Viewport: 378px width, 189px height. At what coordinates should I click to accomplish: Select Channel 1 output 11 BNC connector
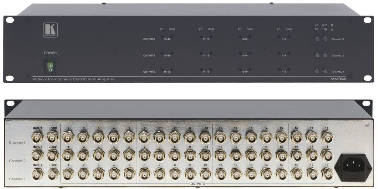pos(221,173)
